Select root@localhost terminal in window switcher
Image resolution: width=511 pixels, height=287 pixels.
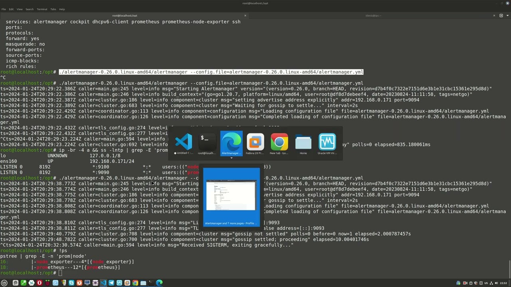(x=207, y=144)
